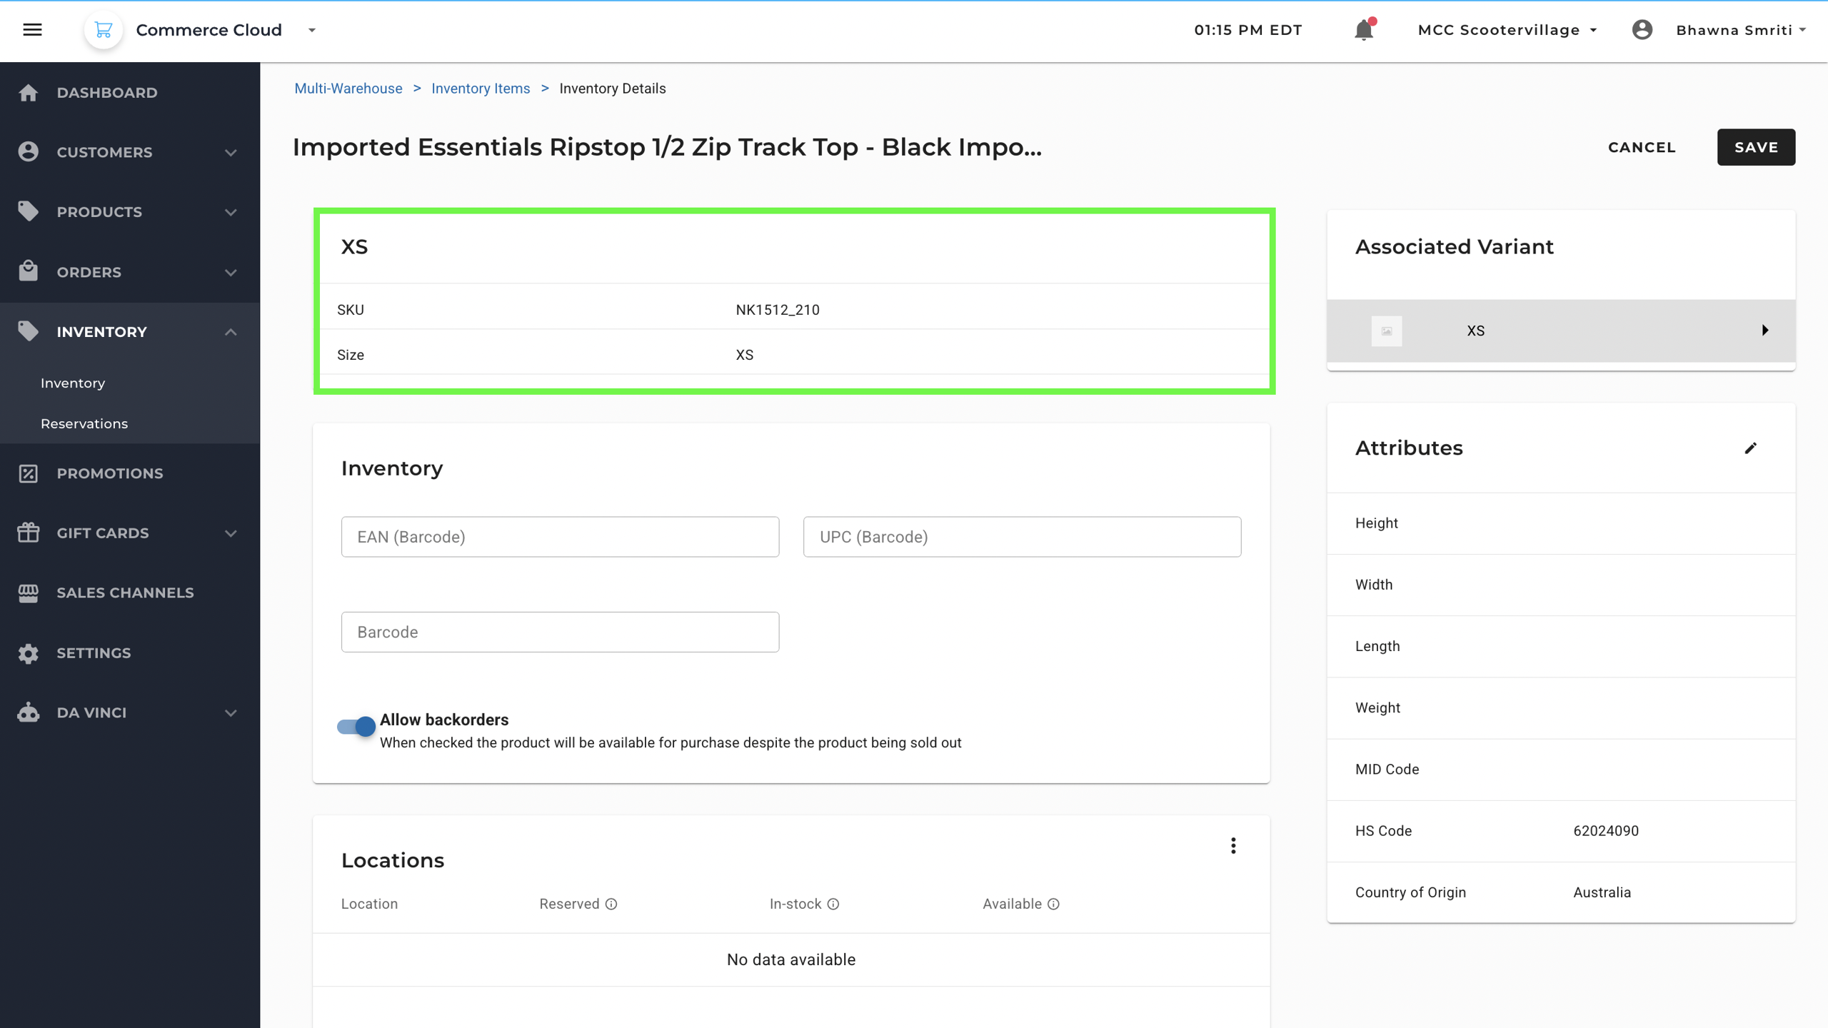Click the In-stock column info icon
Image resolution: width=1828 pixels, height=1028 pixels.
click(x=833, y=904)
